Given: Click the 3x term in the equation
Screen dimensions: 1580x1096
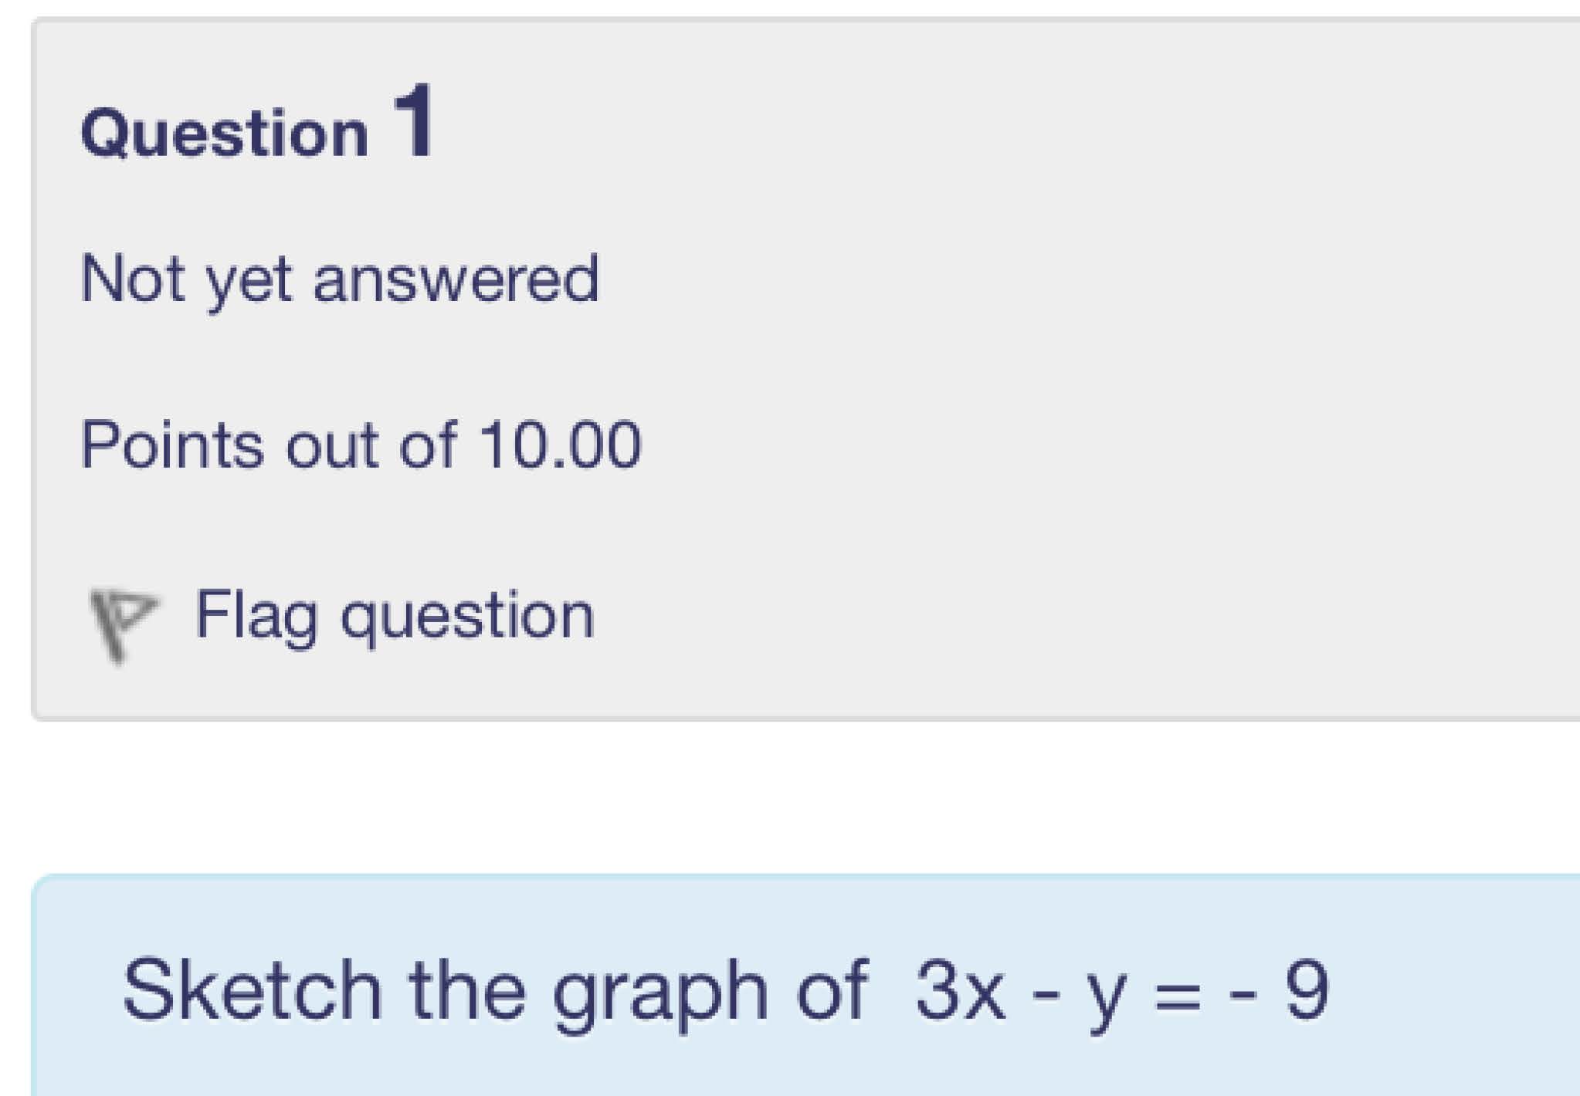Looking at the screenshot, I should [960, 990].
